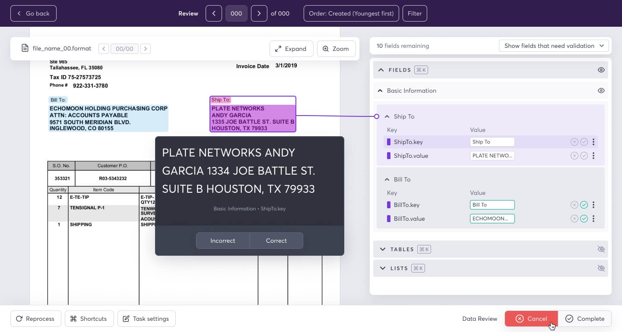Click the document icon next to file_name_00.format

(25, 48)
